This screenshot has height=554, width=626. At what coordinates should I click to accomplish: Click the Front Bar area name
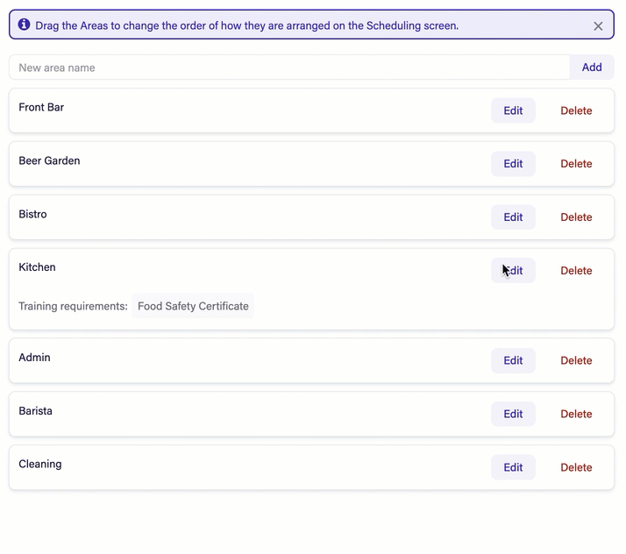(41, 107)
